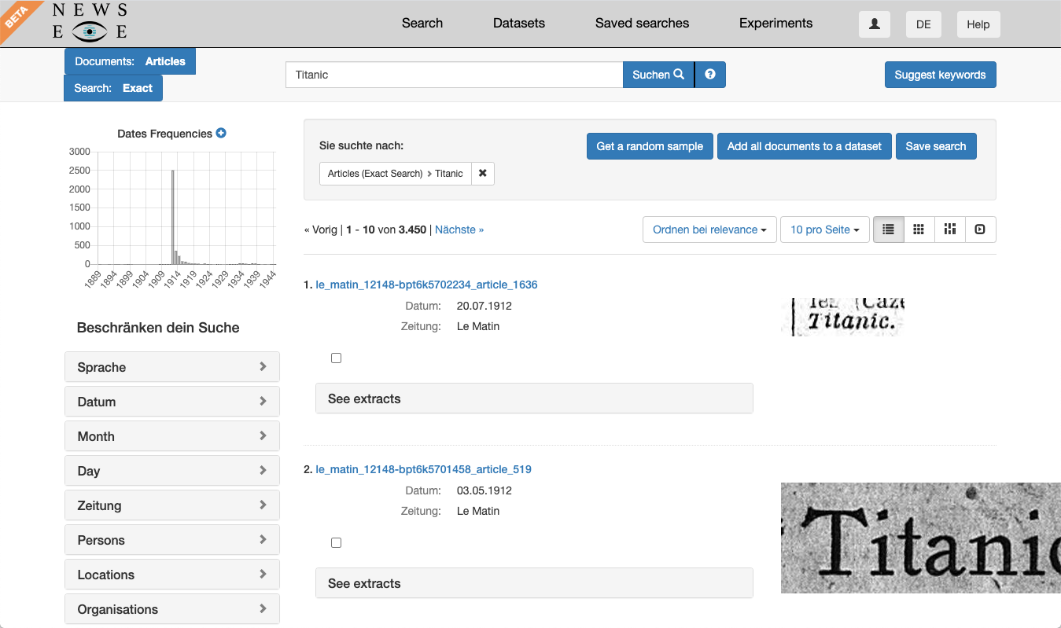Image resolution: width=1061 pixels, height=628 pixels.
Task: Expand Dates Frequencies with the plus icon
Action: 221,134
